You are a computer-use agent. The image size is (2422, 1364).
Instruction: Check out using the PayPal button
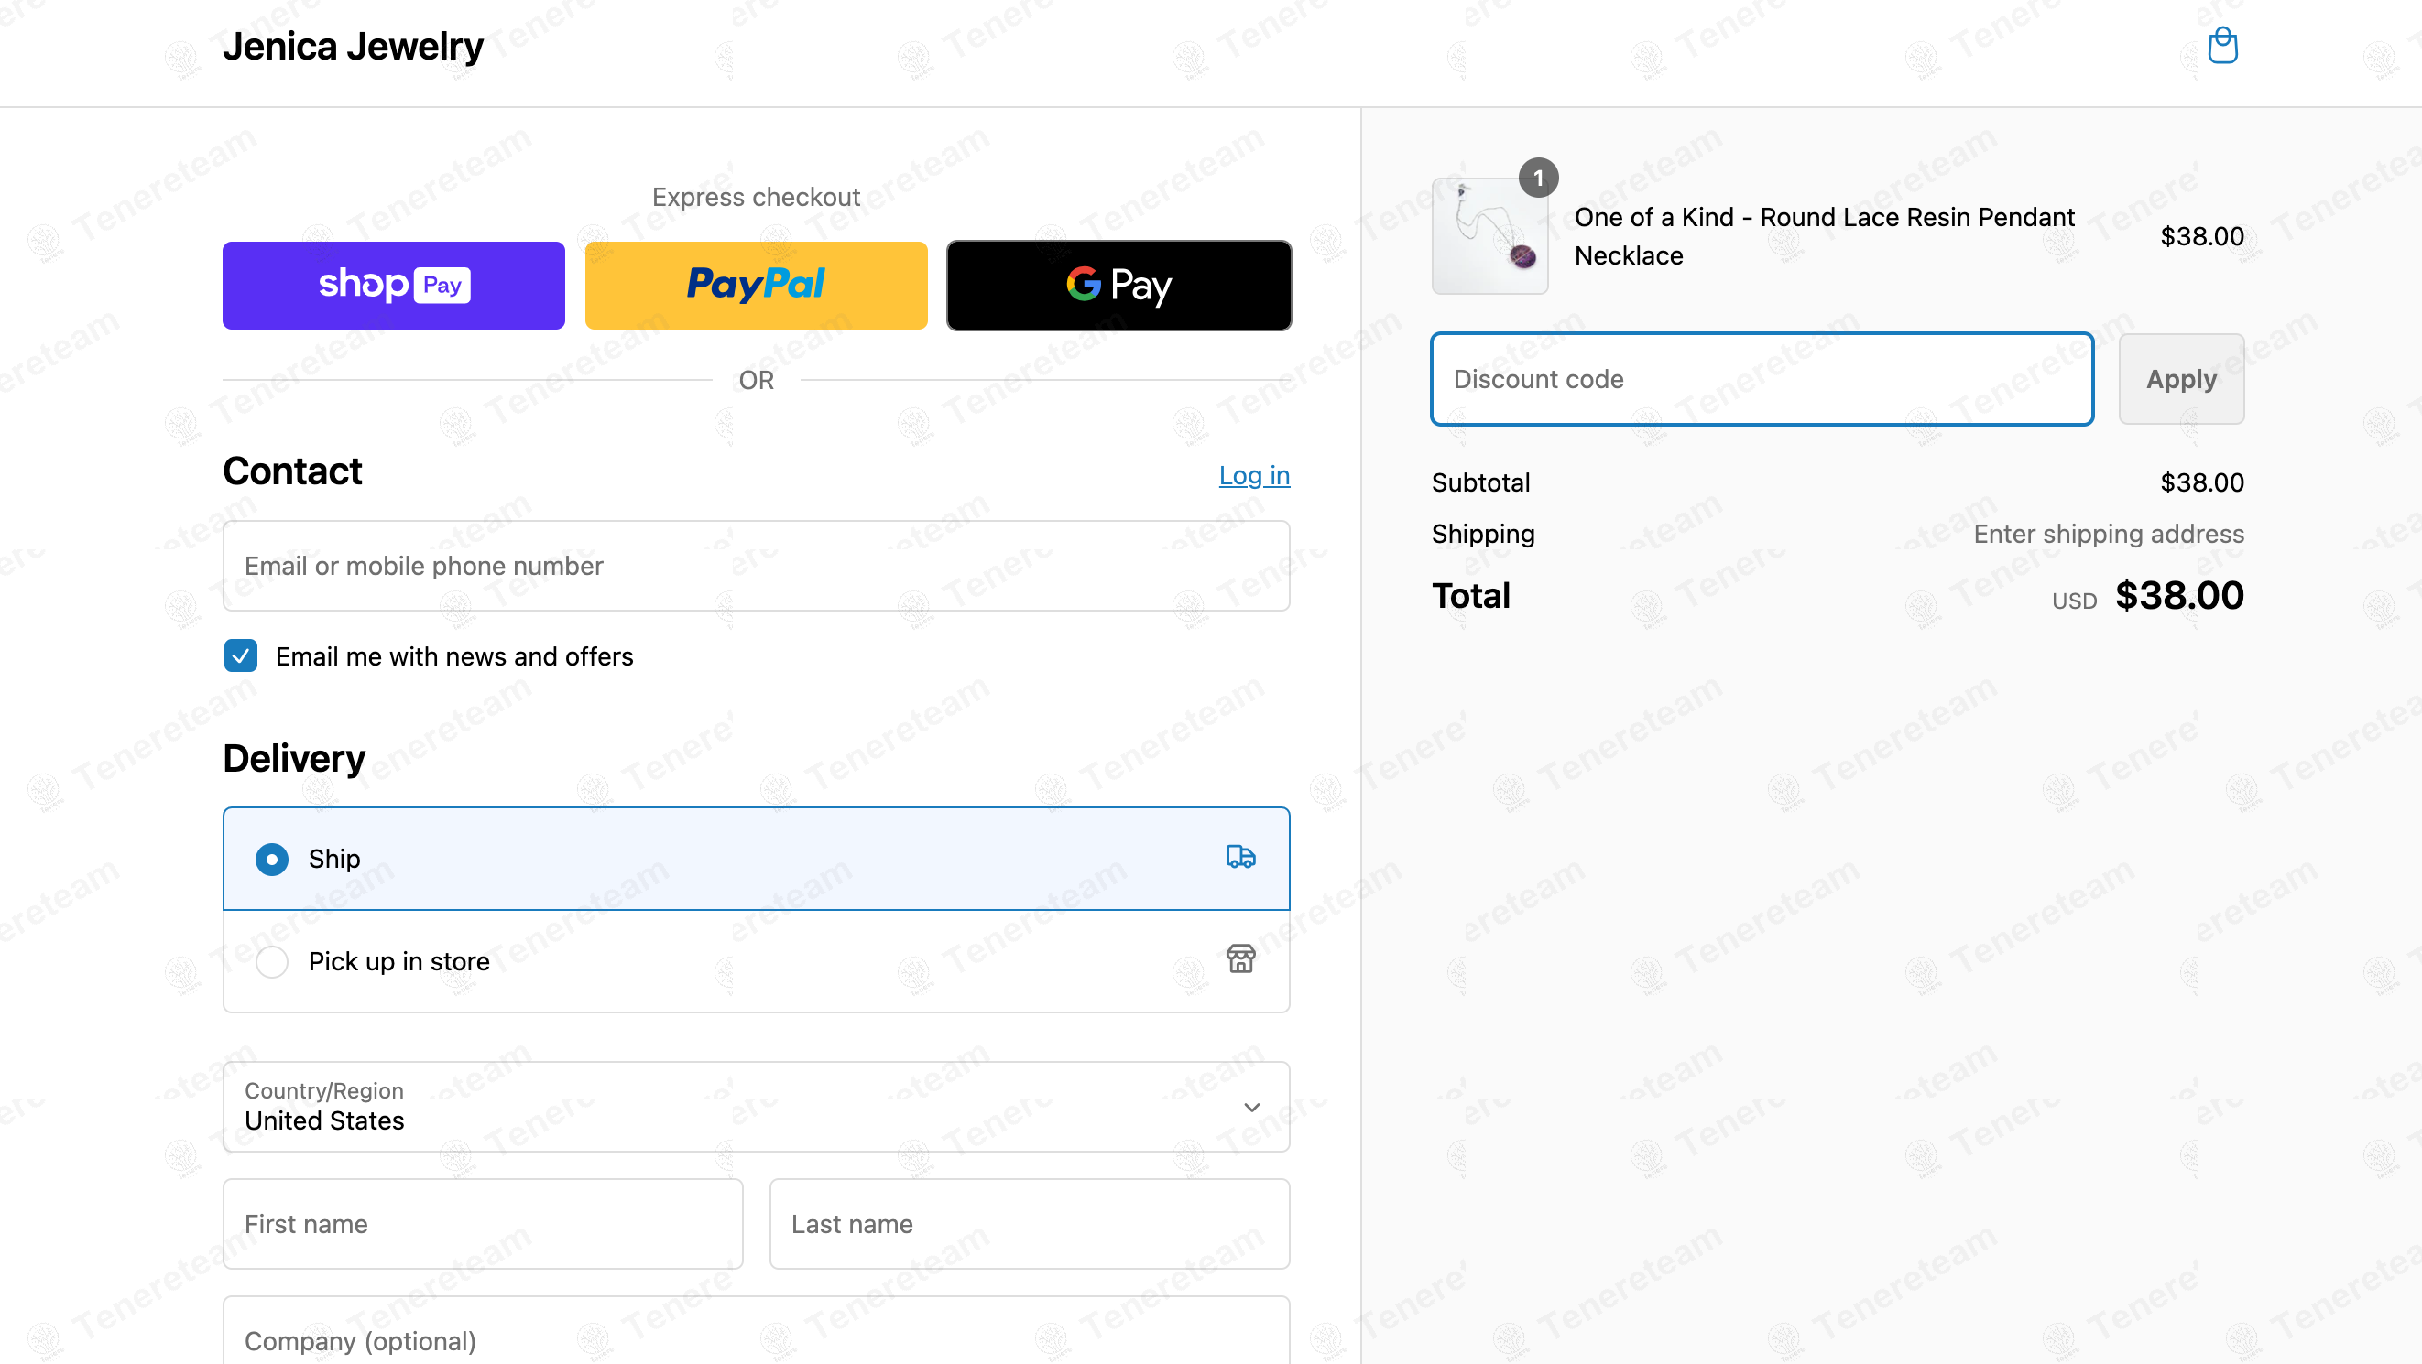coord(756,286)
